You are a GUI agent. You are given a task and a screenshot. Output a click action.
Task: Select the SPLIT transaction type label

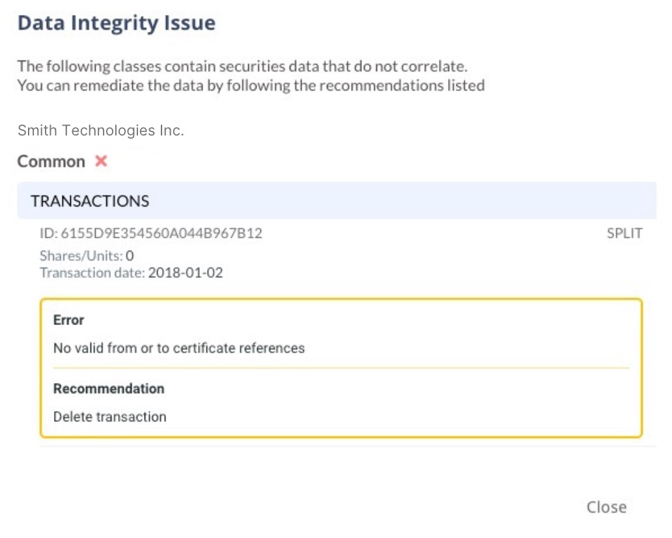[x=624, y=233]
